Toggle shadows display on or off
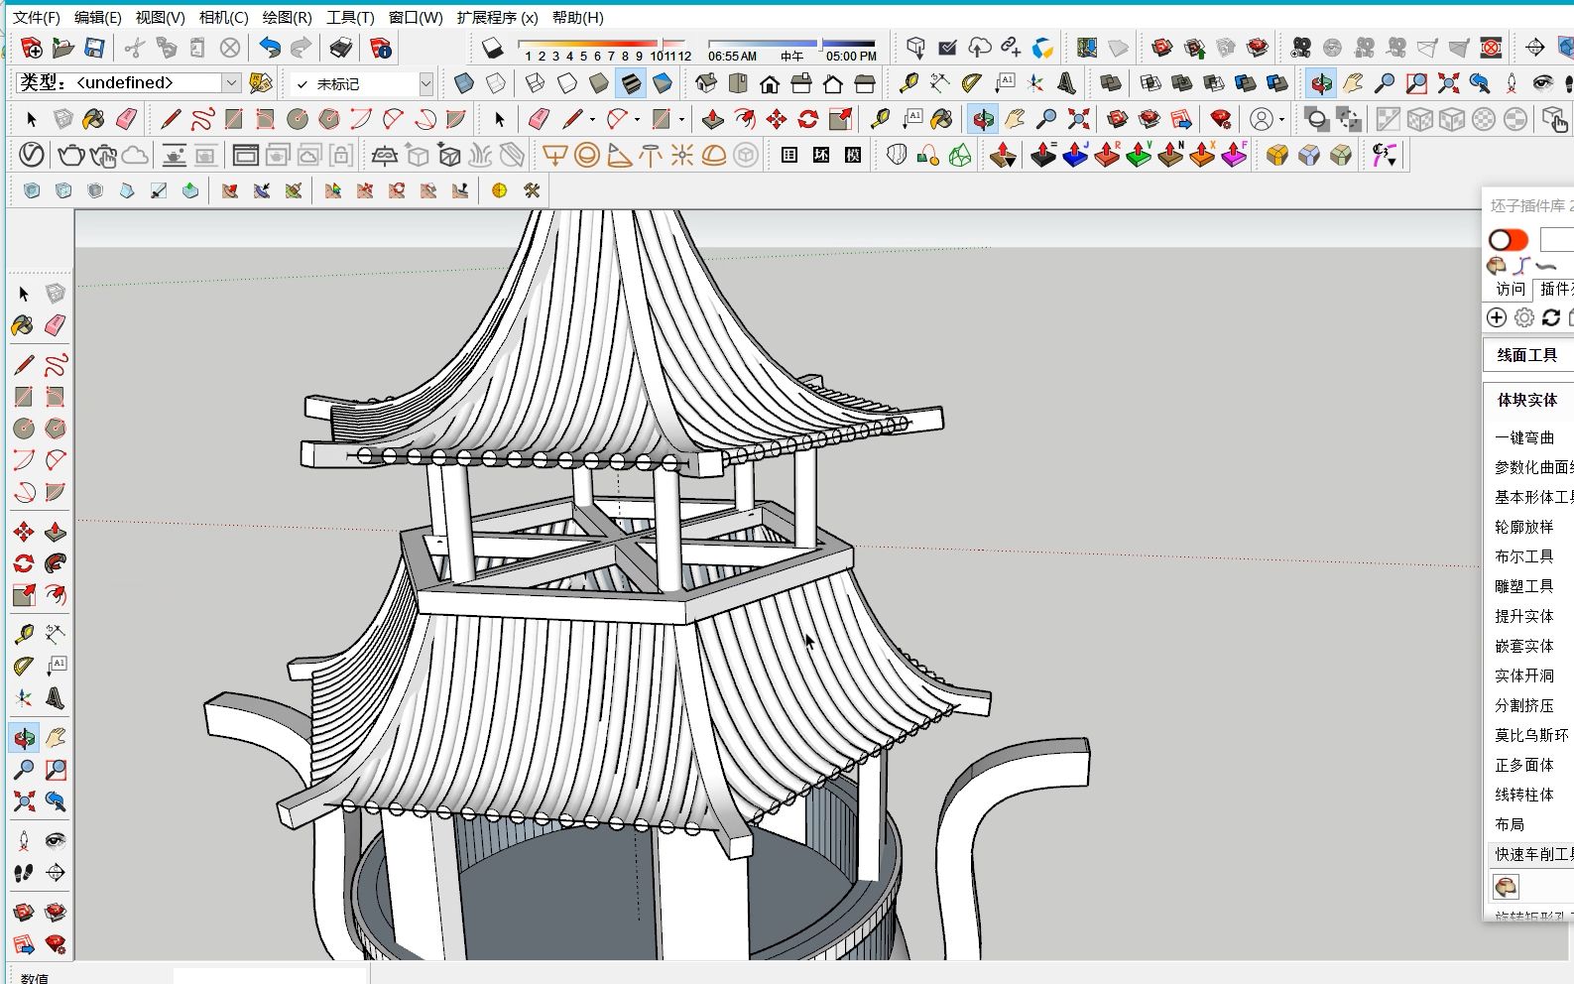This screenshot has height=984, width=1574. tap(492, 48)
